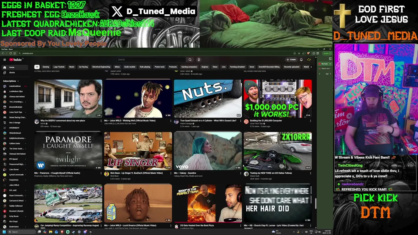Open 'True Quad Exhaust on a 4 Cylinder' title

click(x=208, y=121)
